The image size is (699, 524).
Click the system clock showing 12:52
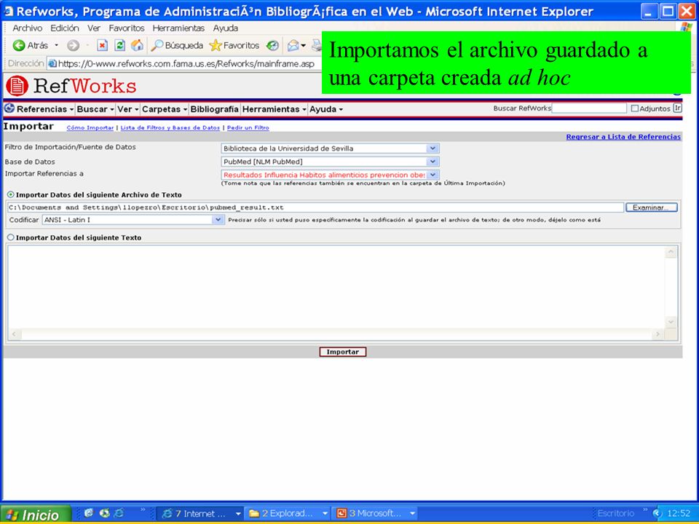tap(679, 514)
